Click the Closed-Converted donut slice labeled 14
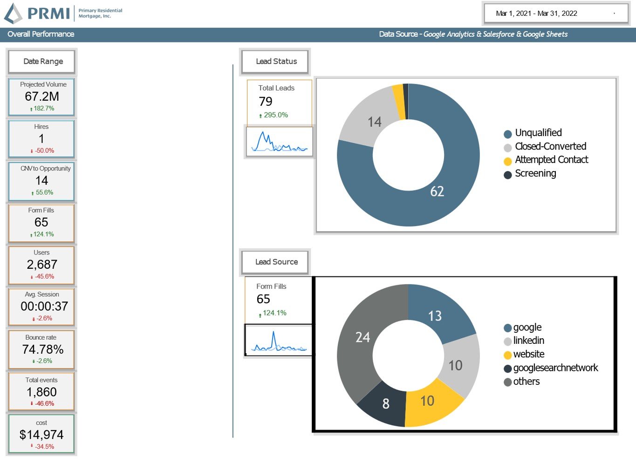This screenshot has height=465, width=636. 374,122
